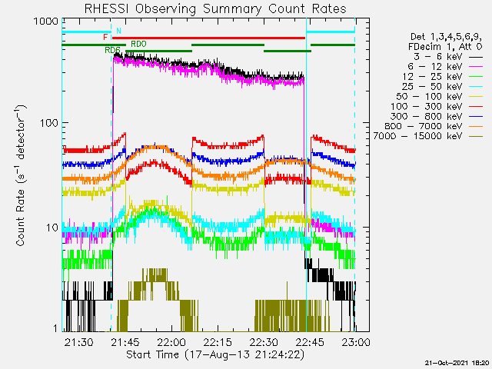Click the 21-Oct-2021 18:20 timestamp
The height and width of the screenshot is (369, 492).
coord(457,364)
